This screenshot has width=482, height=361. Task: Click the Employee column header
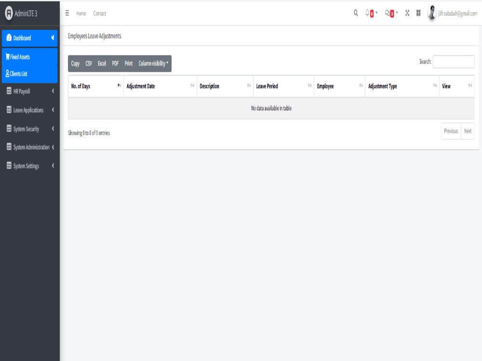[x=339, y=86]
